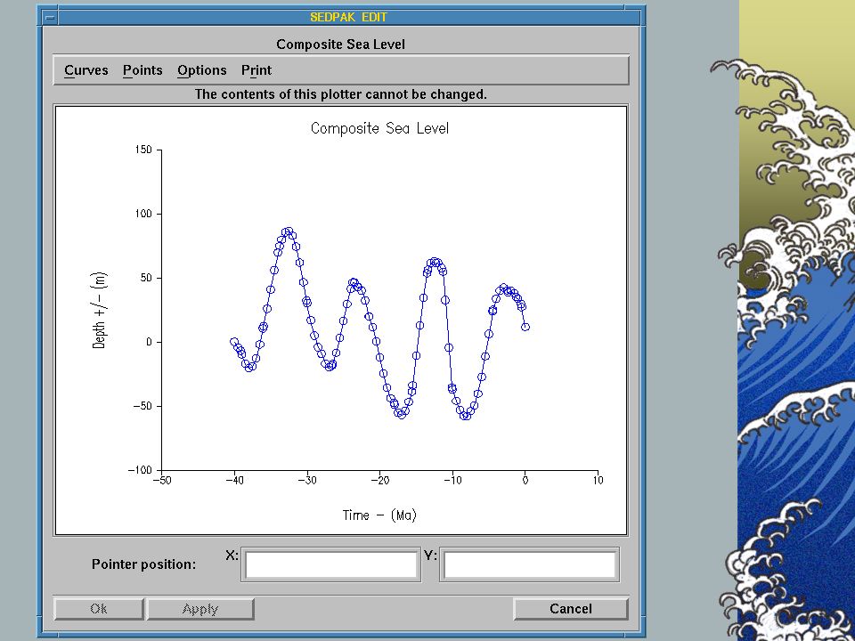Focus the pointer position X field
Image resolution: width=855 pixels, height=641 pixels.
[x=331, y=564]
